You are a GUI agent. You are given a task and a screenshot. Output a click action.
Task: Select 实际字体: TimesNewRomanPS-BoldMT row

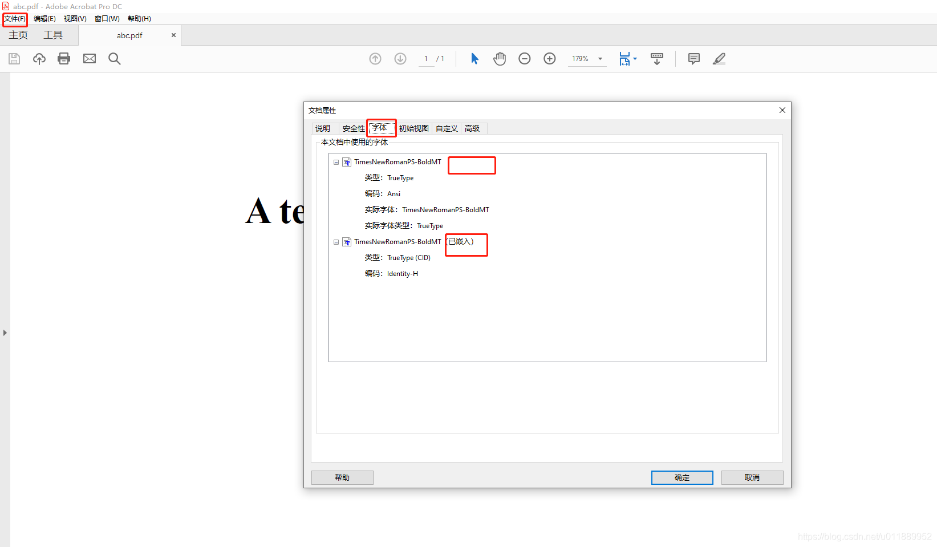427,210
